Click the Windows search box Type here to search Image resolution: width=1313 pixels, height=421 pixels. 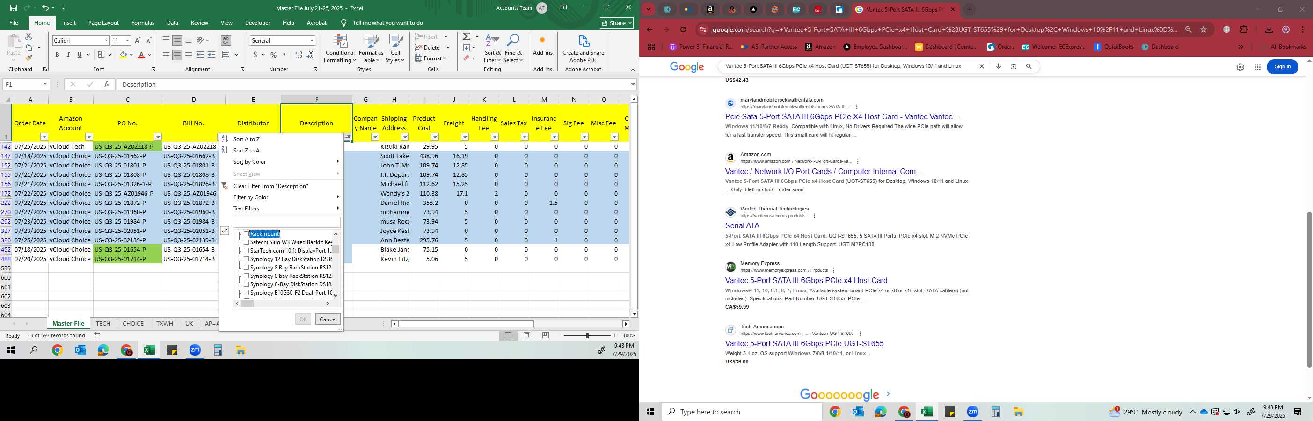coord(742,412)
